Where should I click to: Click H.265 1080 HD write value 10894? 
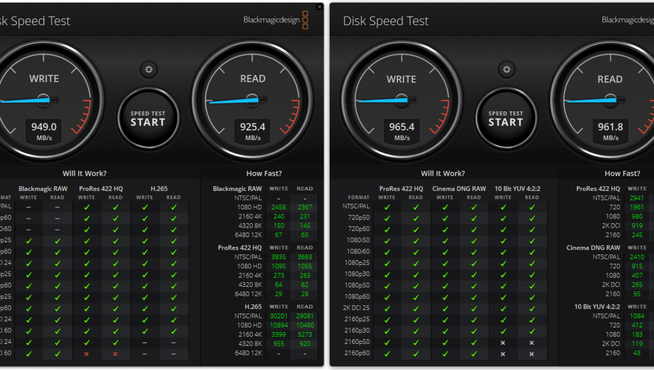tap(278, 325)
